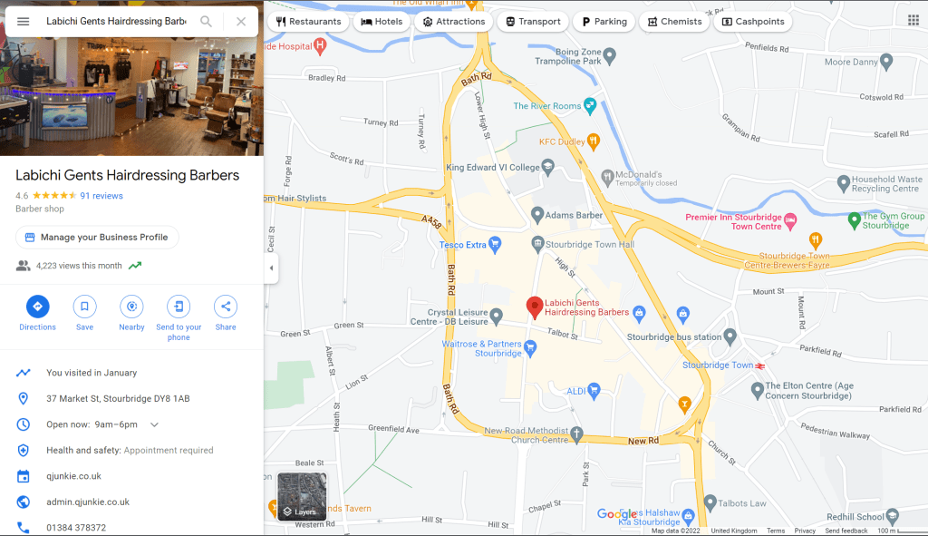Click the Nearby icon
The height and width of the screenshot is (536, 928).
(131, 307)
